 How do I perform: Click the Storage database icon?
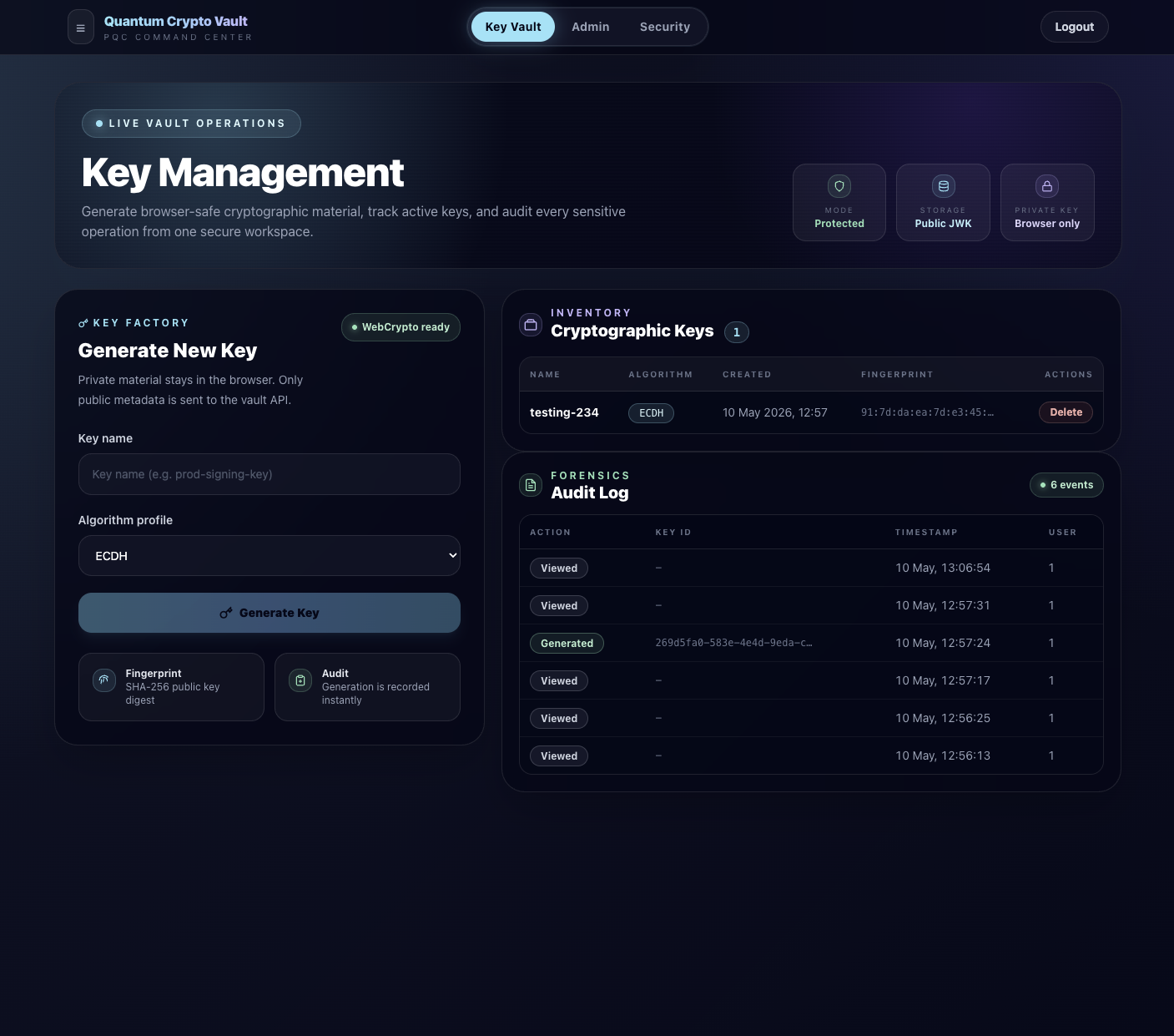(944, 186)
